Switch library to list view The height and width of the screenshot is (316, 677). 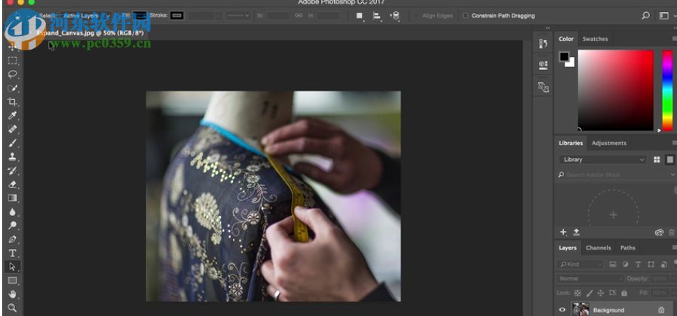pyautogui.click(x=669, y=160)
